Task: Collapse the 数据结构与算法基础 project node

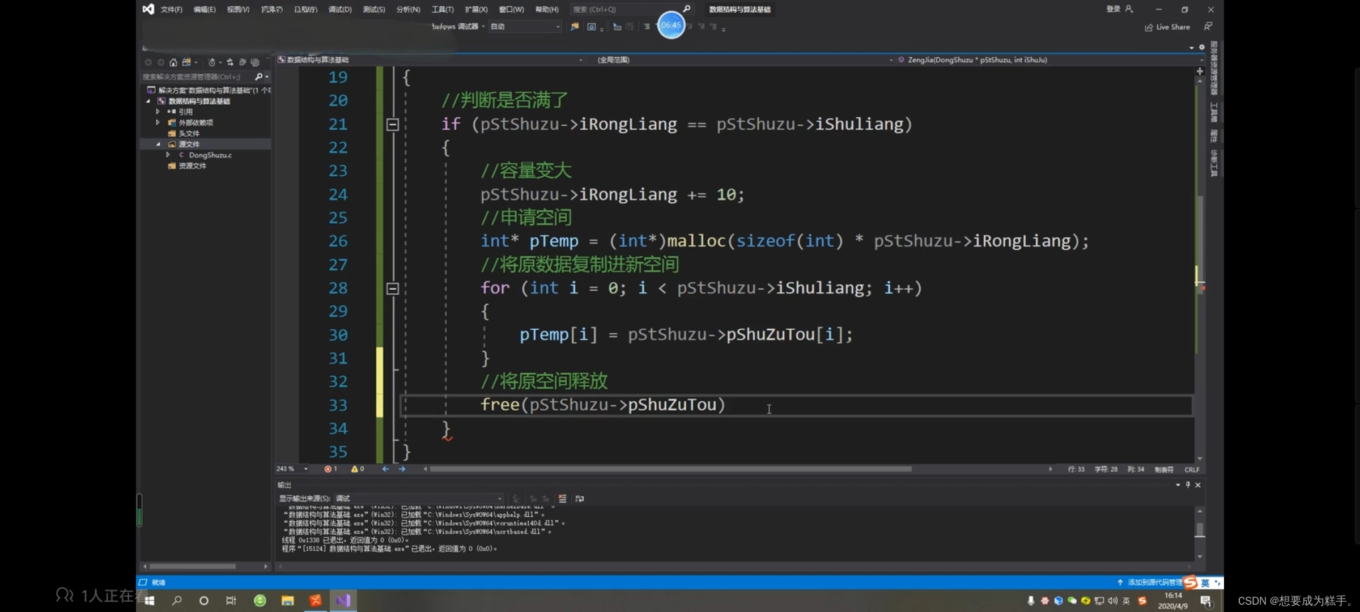Action: (148, 101)
